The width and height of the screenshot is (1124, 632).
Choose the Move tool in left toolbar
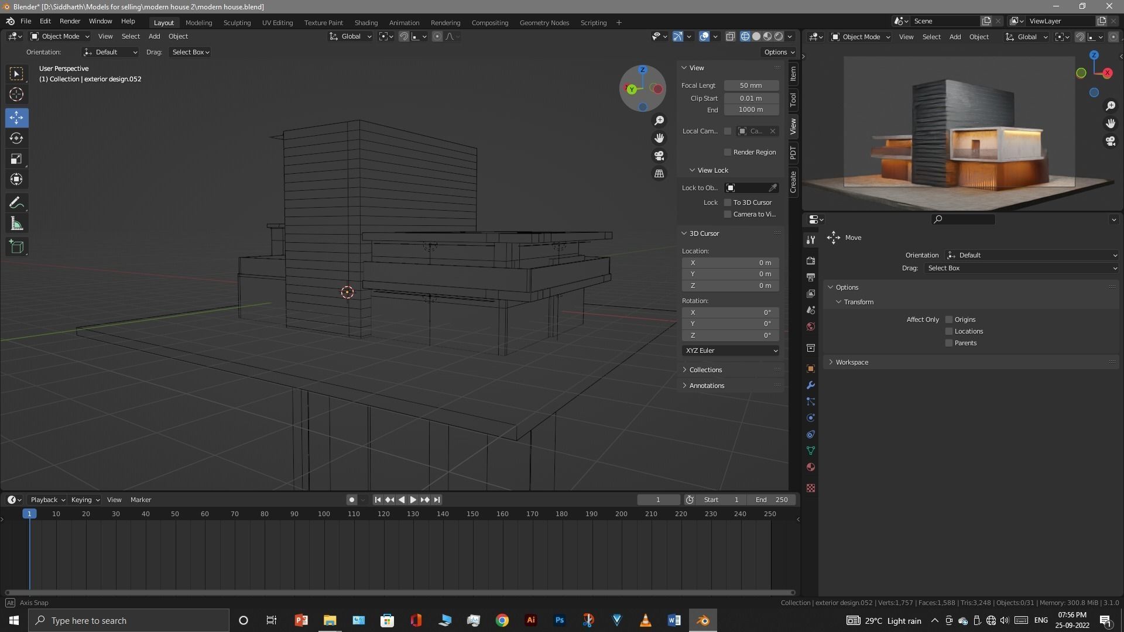(x=16, y=118)
